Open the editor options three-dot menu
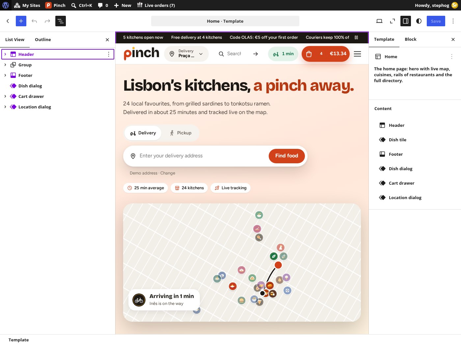The width and height of the screenshot is (461, 345). [453, 21]
